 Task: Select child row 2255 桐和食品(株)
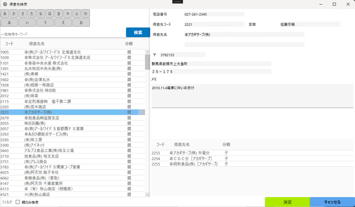point(252,164)
